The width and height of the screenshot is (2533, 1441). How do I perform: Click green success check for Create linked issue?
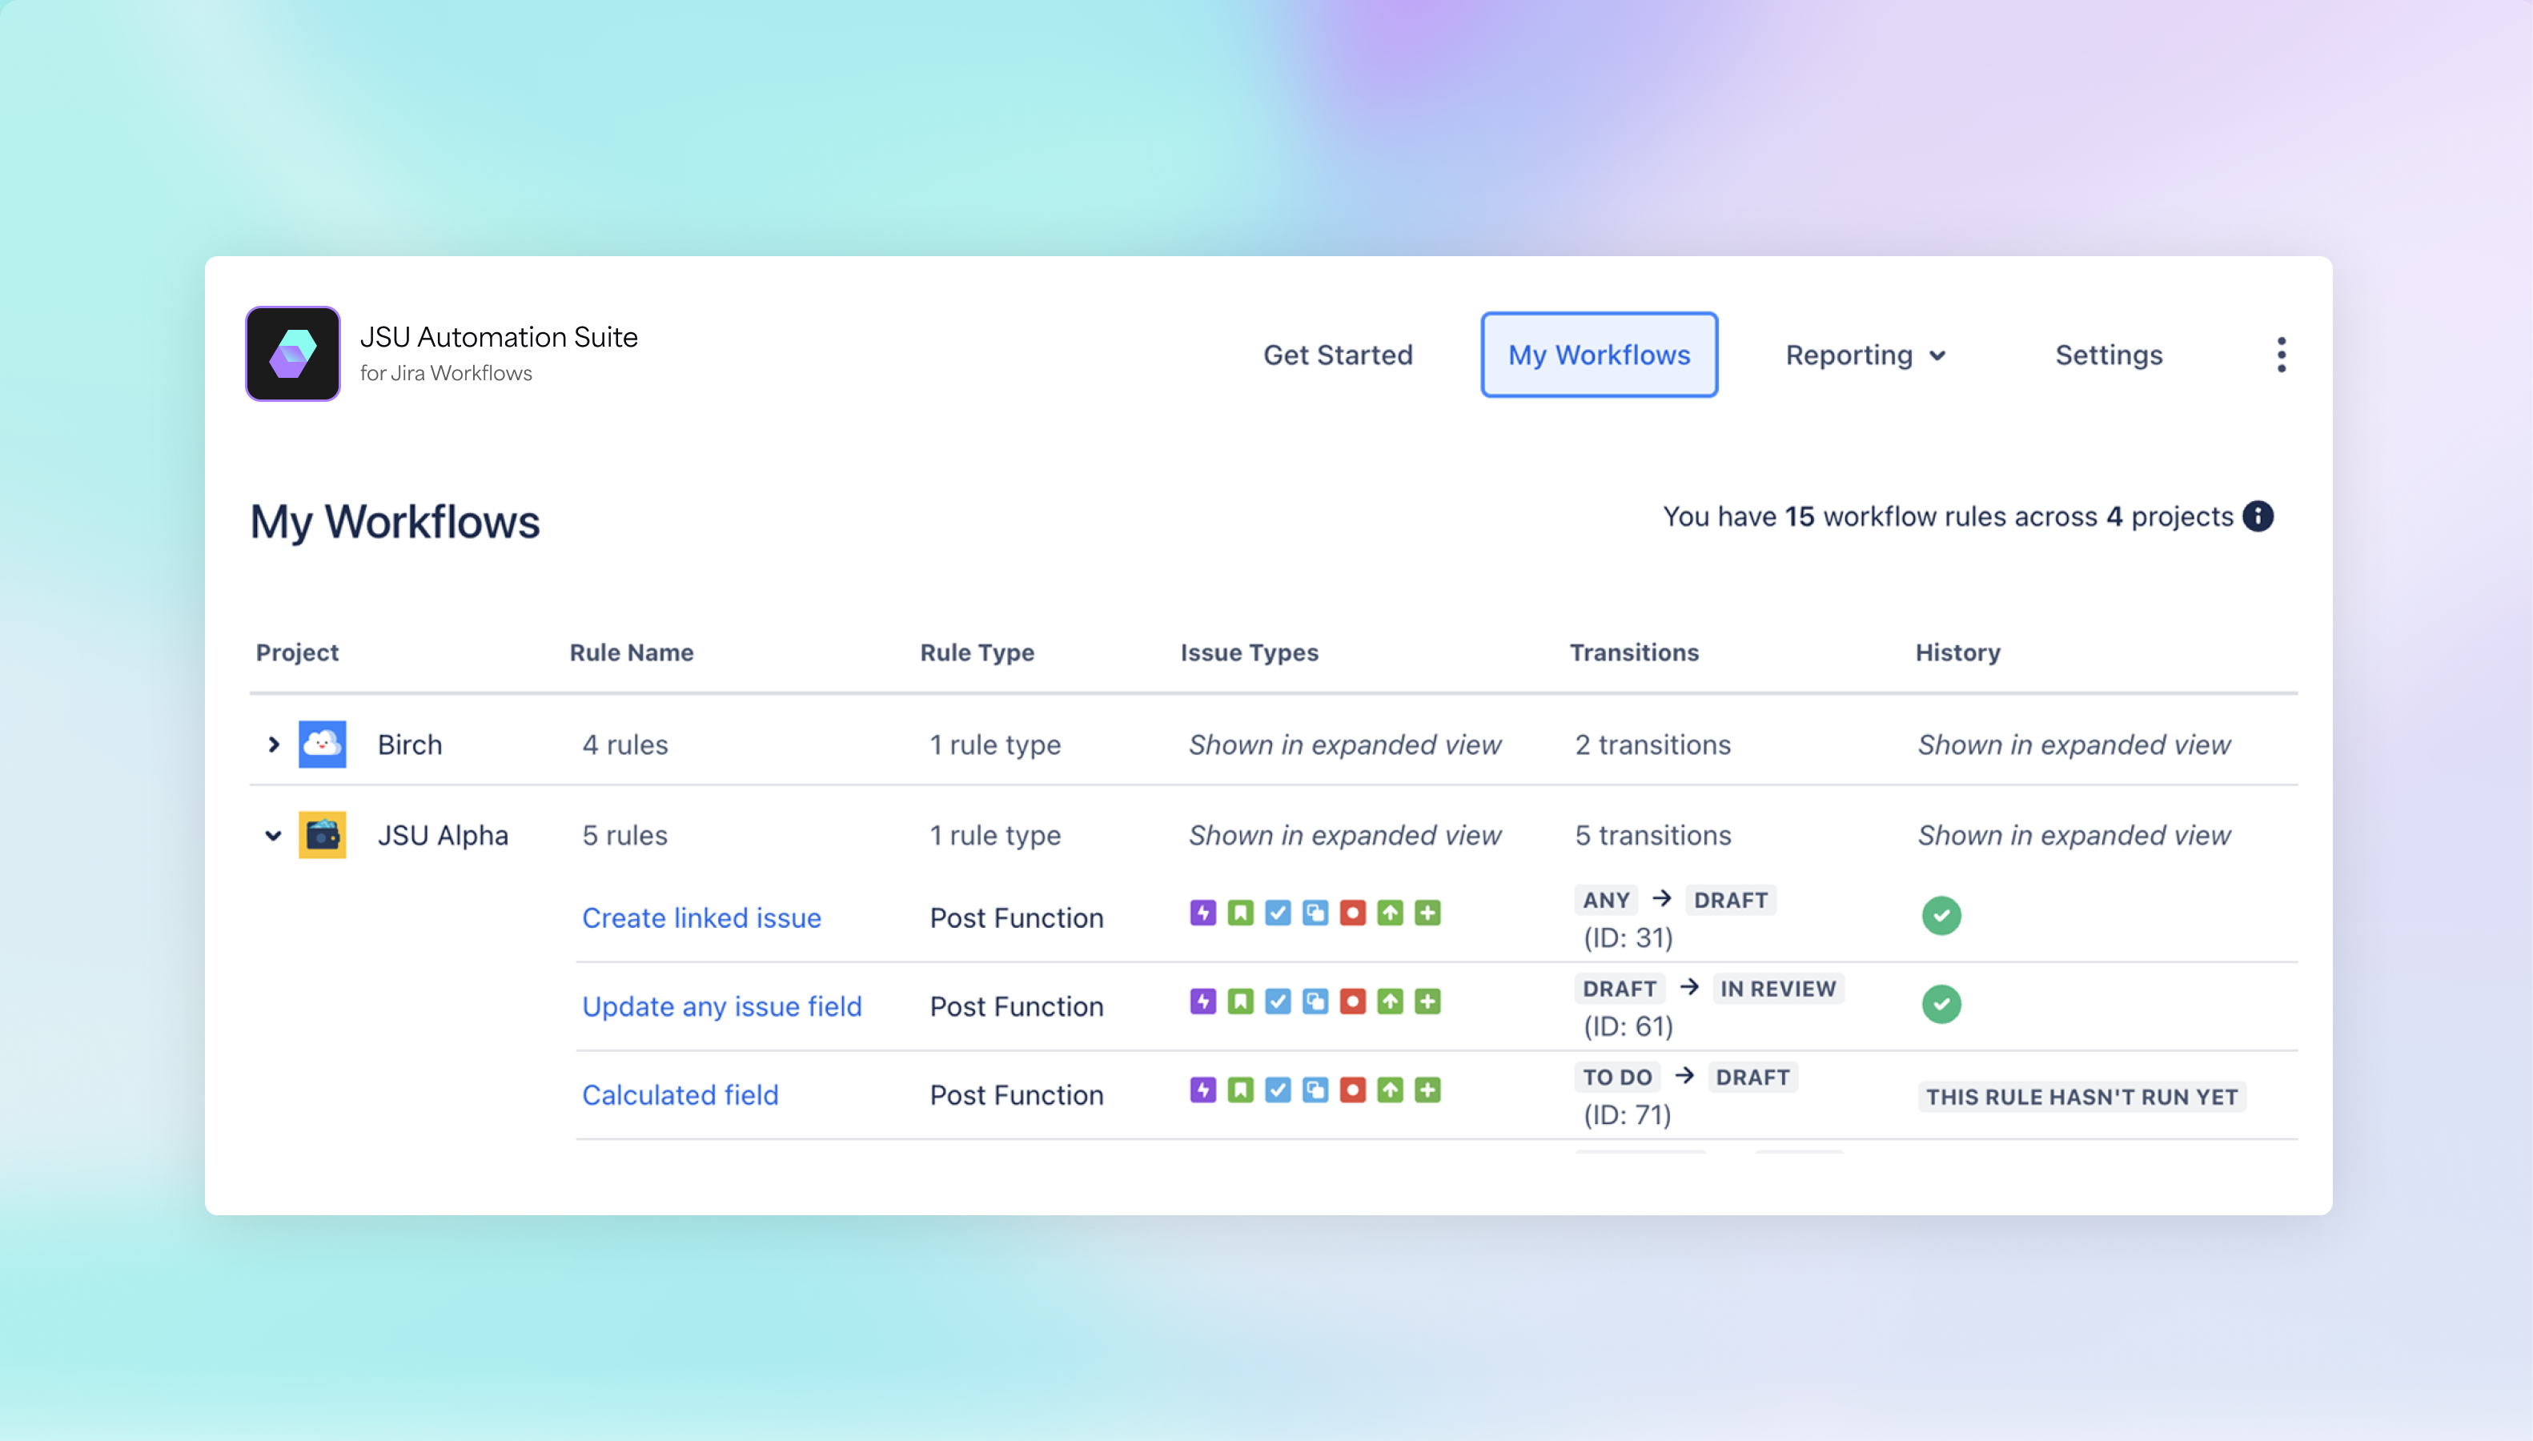[1941, 916]
